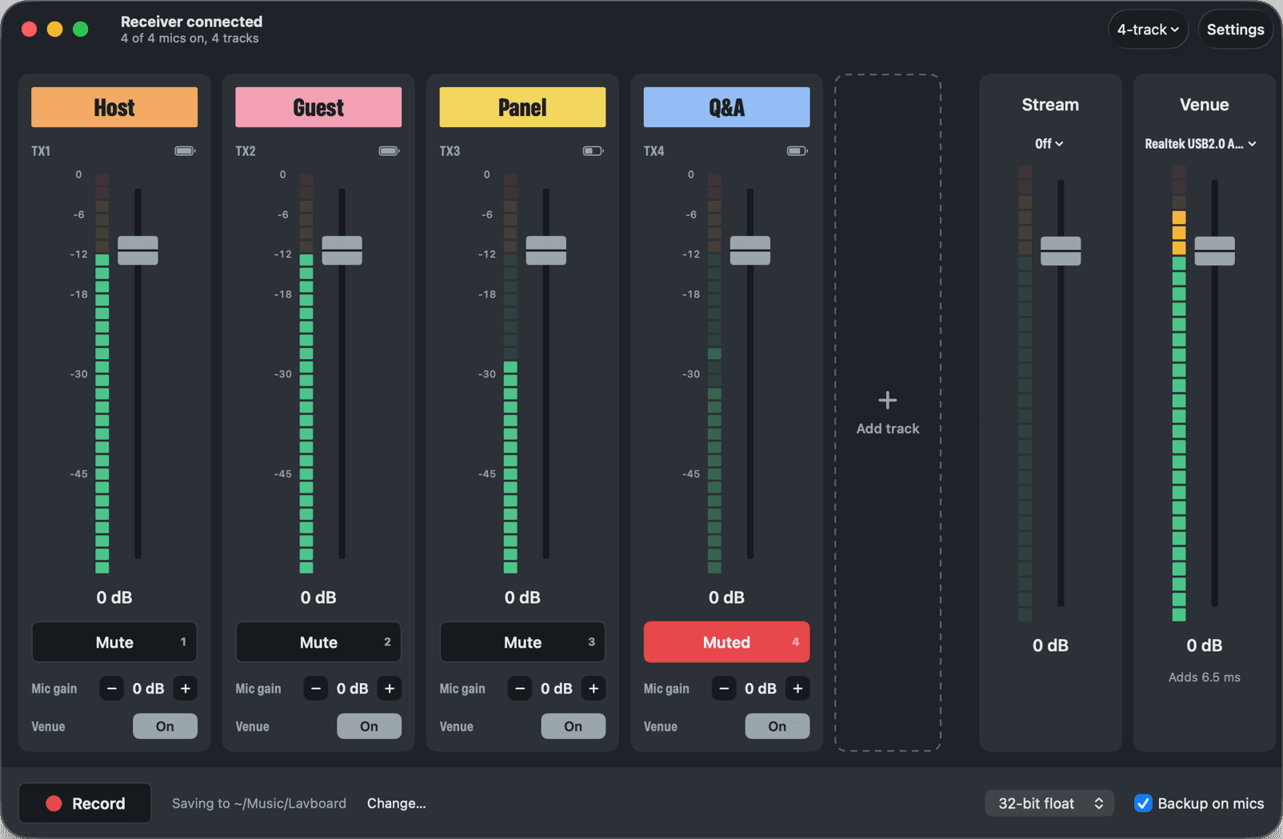Screen dimensions: 1283x839
Task: Click the TX1 battery indicator icon
Action: 185,151
